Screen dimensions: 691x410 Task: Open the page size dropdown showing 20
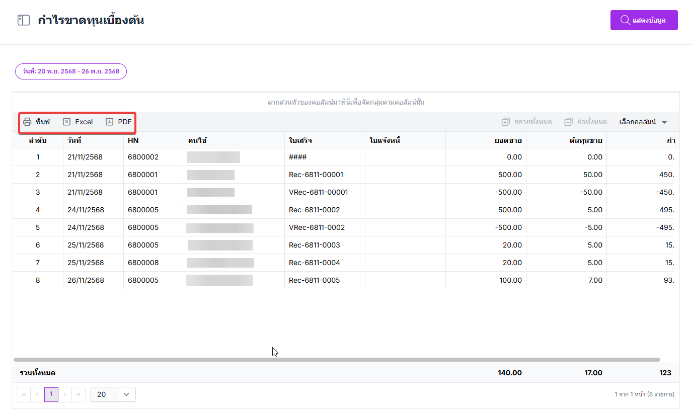coord(113,394)
